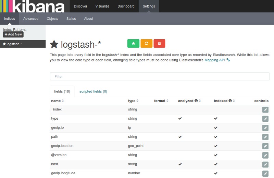Image resolution: width=274 pixels, height=178 pixels.
Task: Switch to the scripted fields tab
Action: (93, 91)
